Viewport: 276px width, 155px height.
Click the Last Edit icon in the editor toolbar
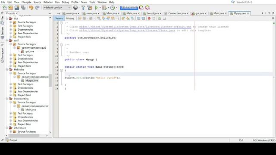coord(79,19)
